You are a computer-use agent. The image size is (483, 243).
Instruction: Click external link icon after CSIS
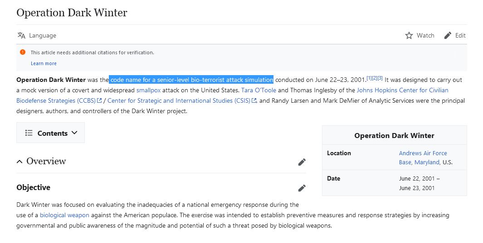coord(254,100)
